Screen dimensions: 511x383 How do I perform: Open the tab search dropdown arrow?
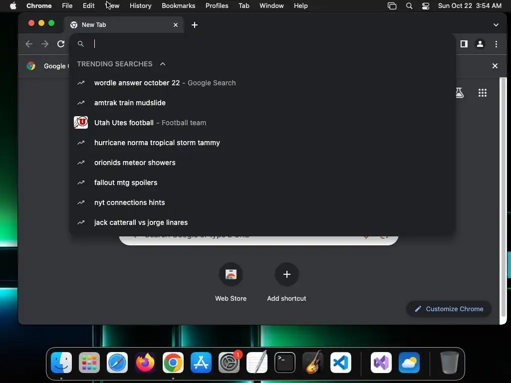496,25
